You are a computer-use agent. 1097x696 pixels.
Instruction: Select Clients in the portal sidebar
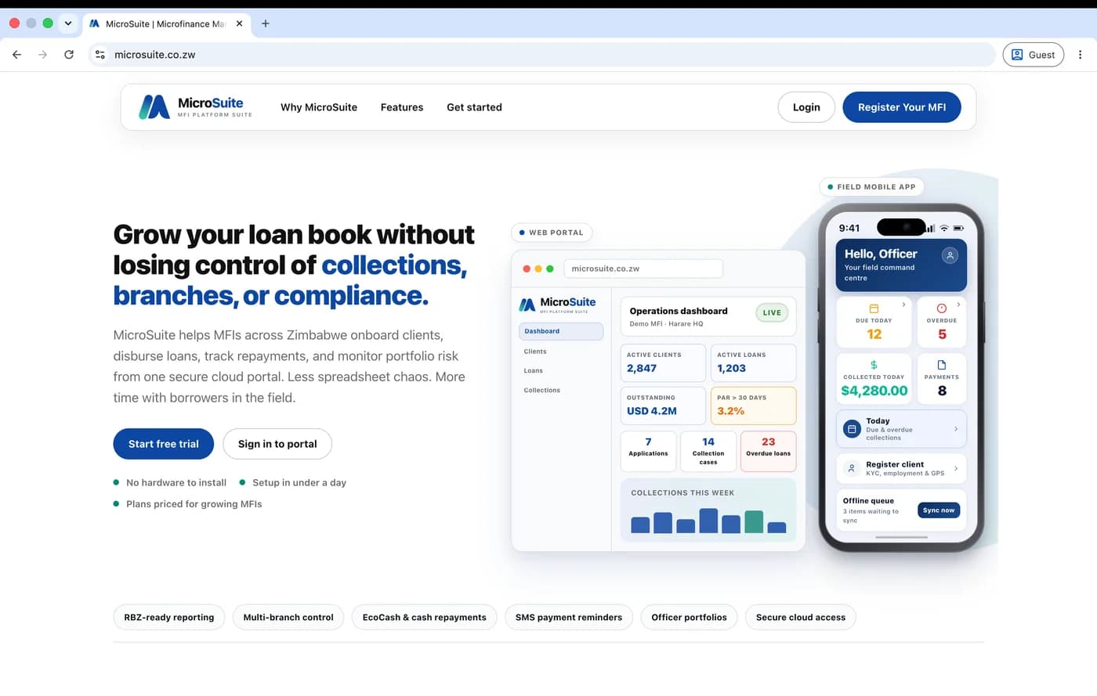point(535,352)
